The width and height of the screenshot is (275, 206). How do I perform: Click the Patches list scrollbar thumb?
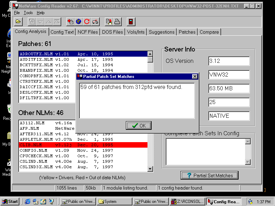(x=150, y=59)
